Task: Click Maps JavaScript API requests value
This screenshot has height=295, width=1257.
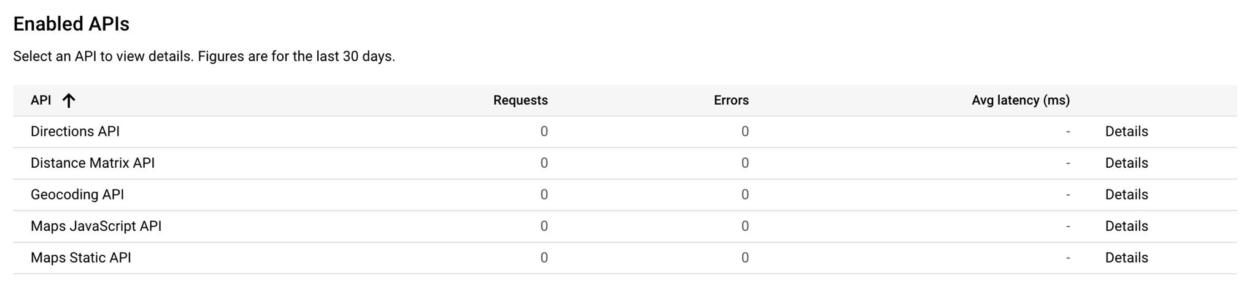Action: tap(544, 226)
